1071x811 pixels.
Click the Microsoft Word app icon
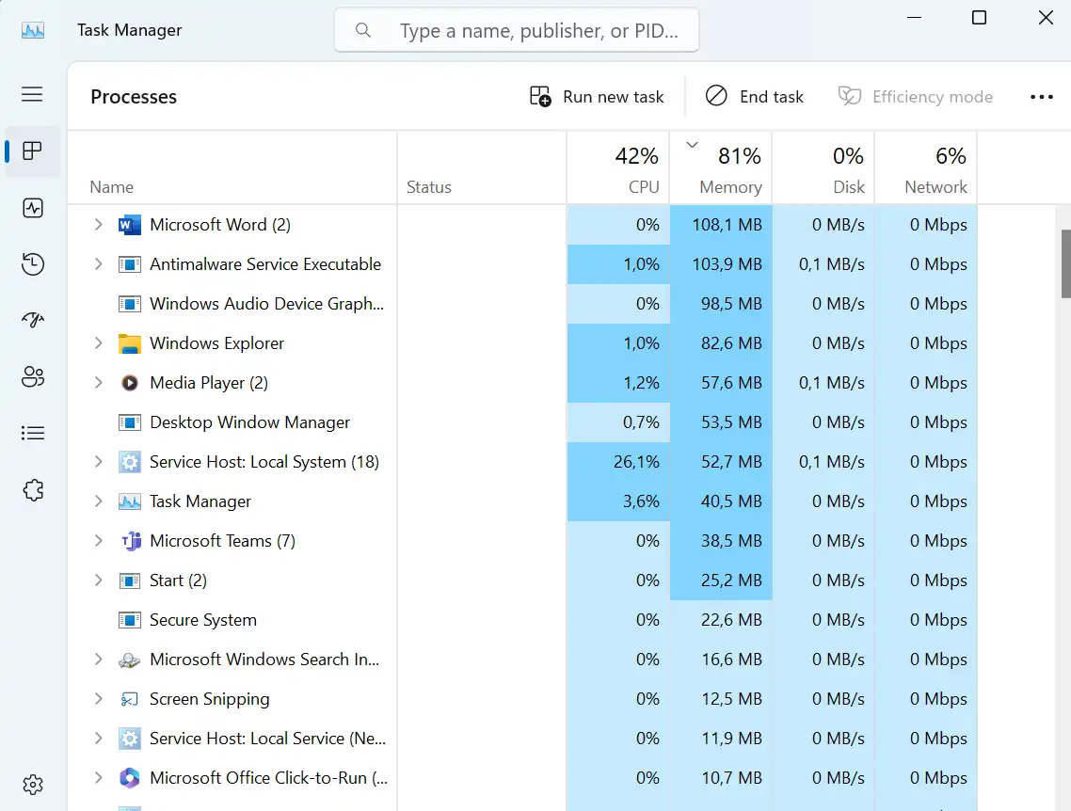click(x=130, y=225)
